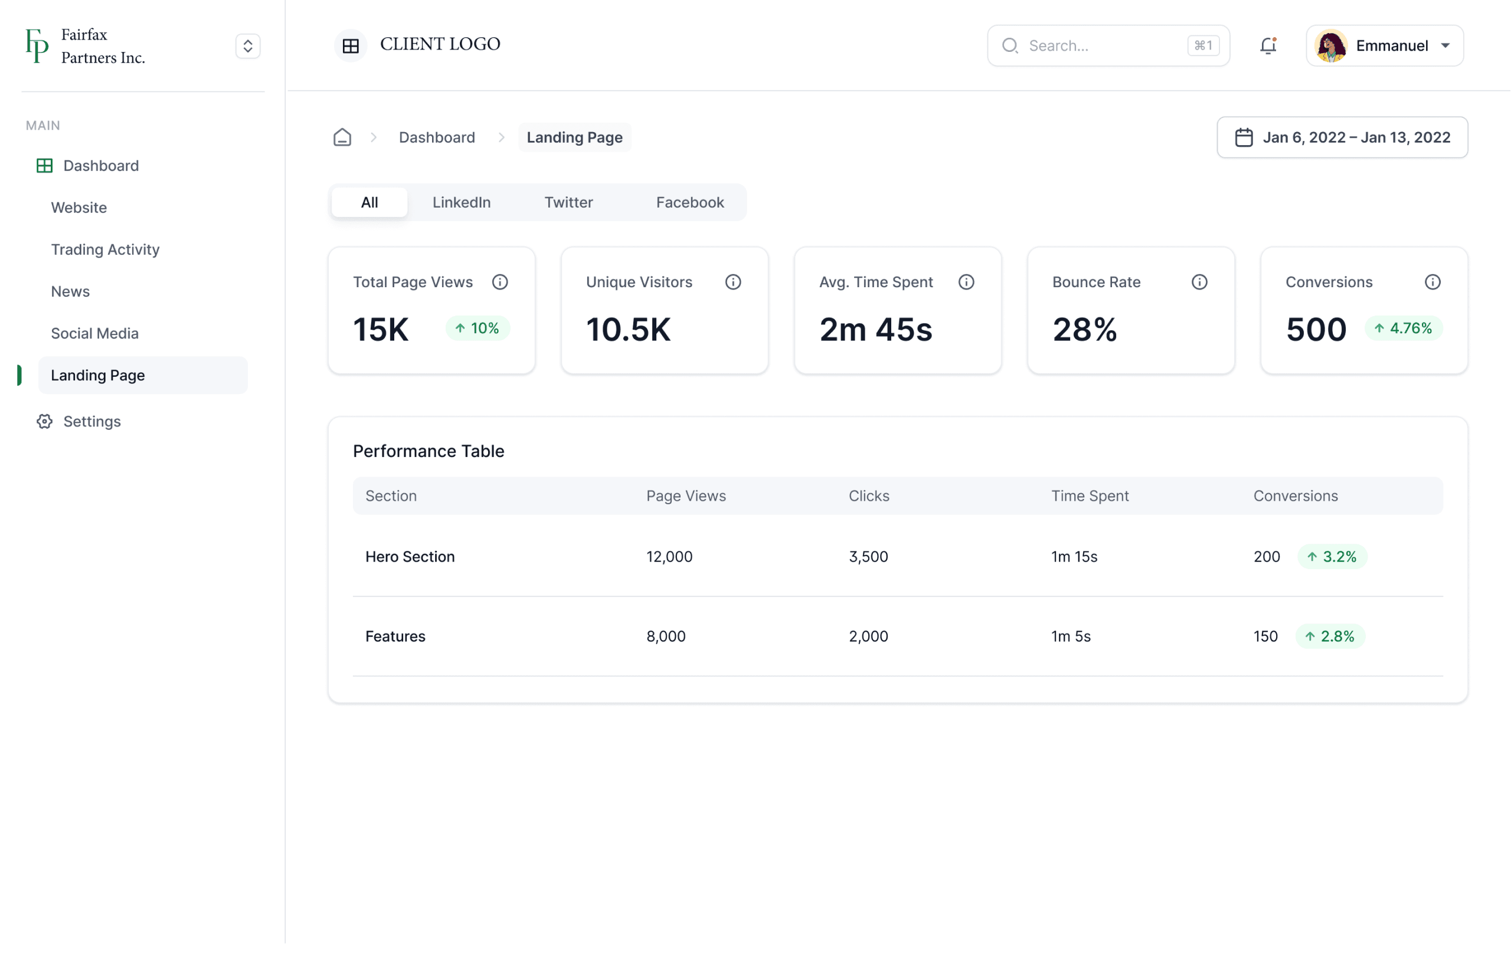
Task: Click the Avg. Time Spent info icon
Action: pyautogui.click(x=966, y=282)
